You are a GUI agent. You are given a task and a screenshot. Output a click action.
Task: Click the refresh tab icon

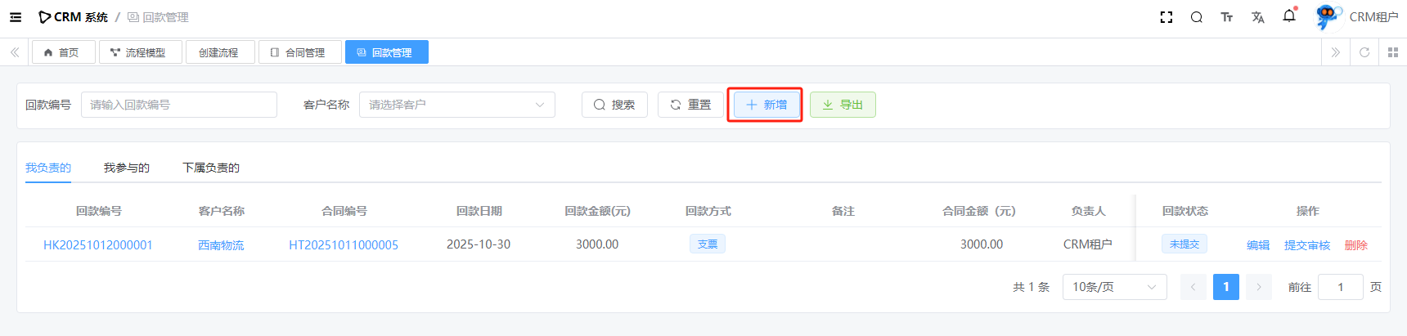point(1364,52)
